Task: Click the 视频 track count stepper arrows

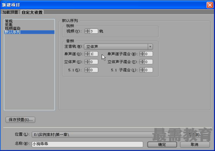Action: 87,31
